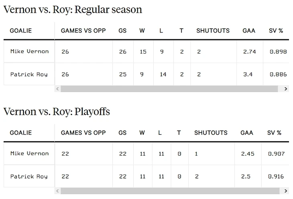Click left scroll arrow of regular season table
This screenshot has width=293, height=199.
coord(57,89)
